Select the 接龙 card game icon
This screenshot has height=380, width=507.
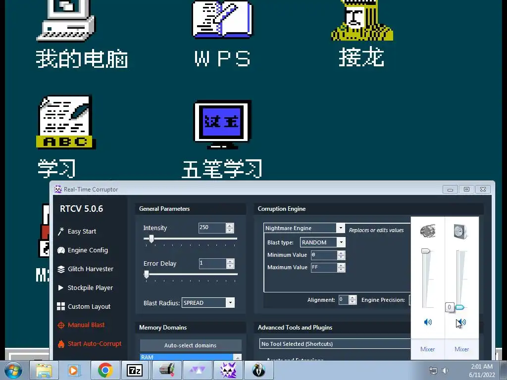pos(362,34)
